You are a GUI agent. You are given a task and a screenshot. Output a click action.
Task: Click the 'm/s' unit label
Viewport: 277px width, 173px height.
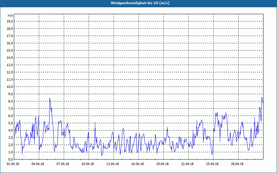[x=10, y=16]
